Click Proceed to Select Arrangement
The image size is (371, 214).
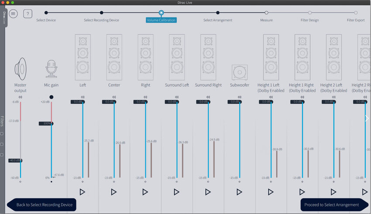(x=335, y=205)
